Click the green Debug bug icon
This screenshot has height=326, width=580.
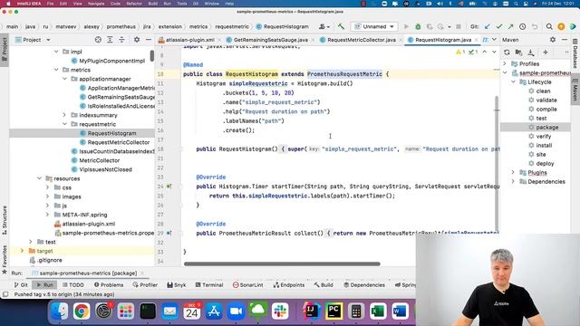click(x=418, y=26)
